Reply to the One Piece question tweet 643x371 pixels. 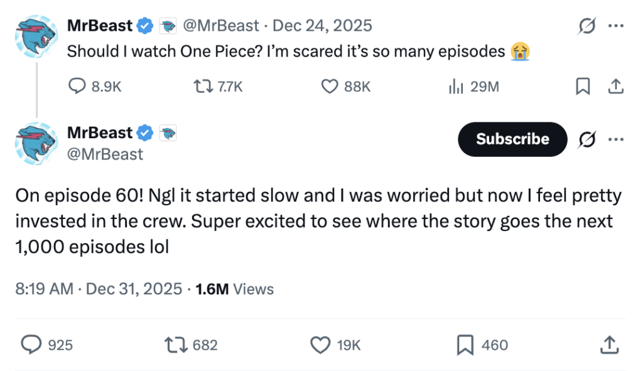coord(77,87)
